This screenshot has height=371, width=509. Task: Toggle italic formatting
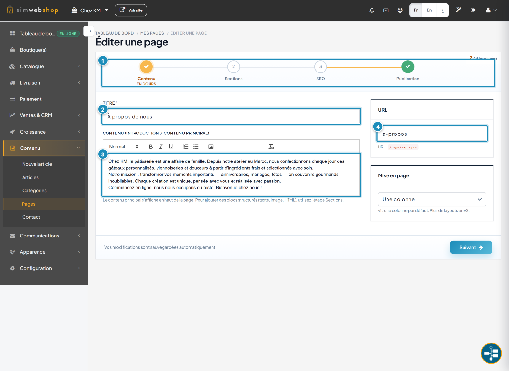(x=161, y=147)
